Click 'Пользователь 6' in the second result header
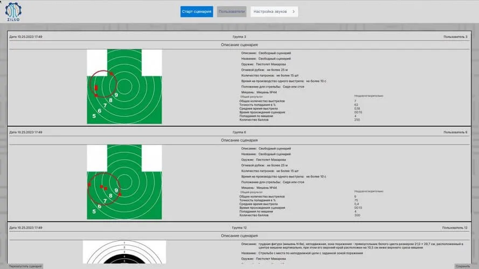This screenshot has height=269, width=479. (x=455, y=132)
